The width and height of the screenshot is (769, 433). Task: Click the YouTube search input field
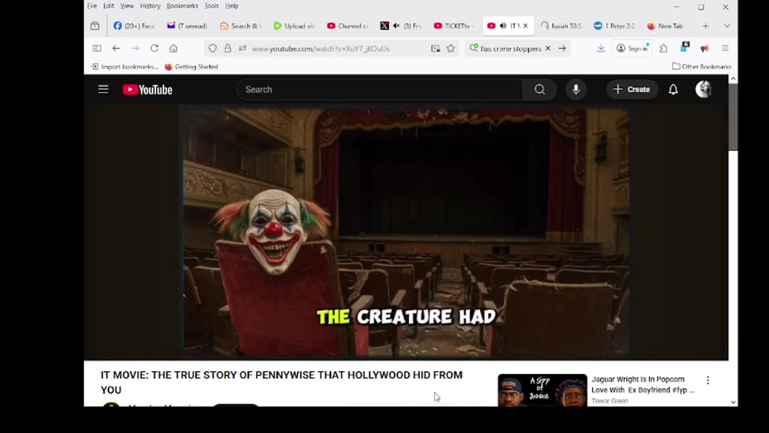[x=380, y=90]
